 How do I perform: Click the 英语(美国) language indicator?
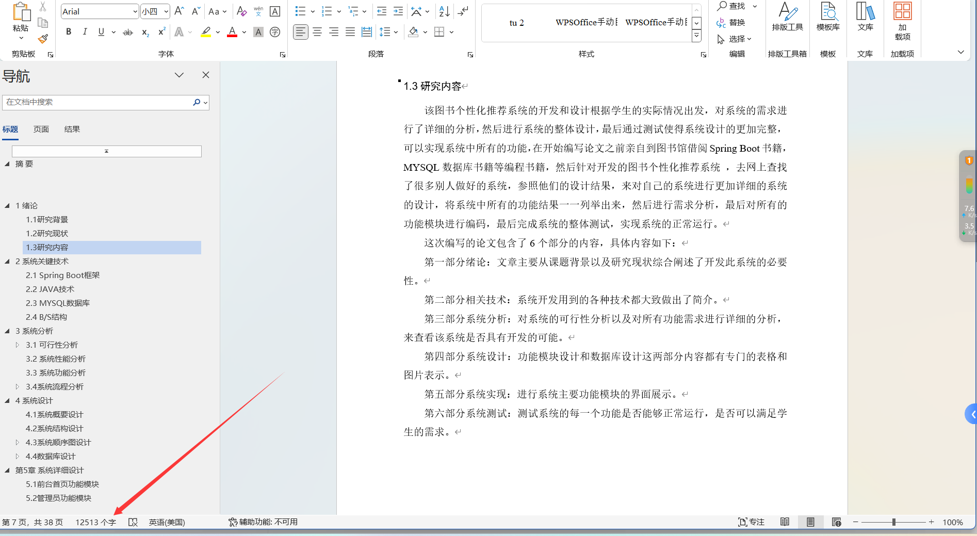pyautogui.click(x=167, y=522)
